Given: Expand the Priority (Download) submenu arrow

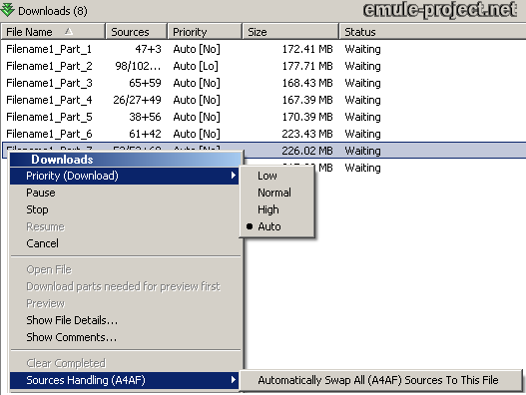Looking at the screenshot, I should (x=234, y=176).
